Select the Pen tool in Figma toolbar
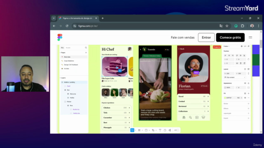 pos(153,130)
